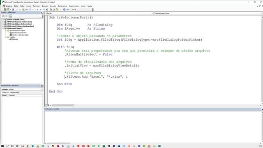Screen dimensions: 263x148
Task: Expand the Solver (SOLVER.XLAM) project node
Action: tap(3, 20)
